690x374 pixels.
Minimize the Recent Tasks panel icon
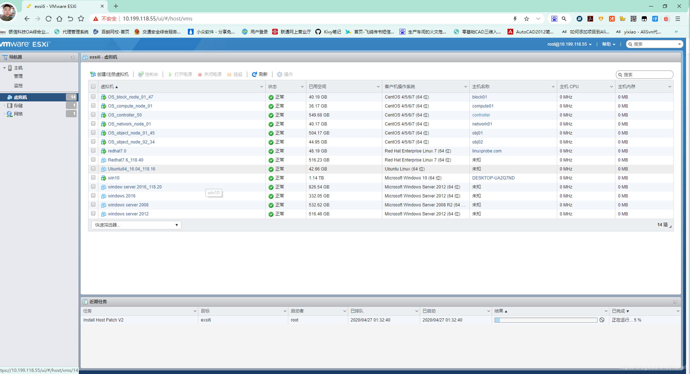tap(675, 302)
